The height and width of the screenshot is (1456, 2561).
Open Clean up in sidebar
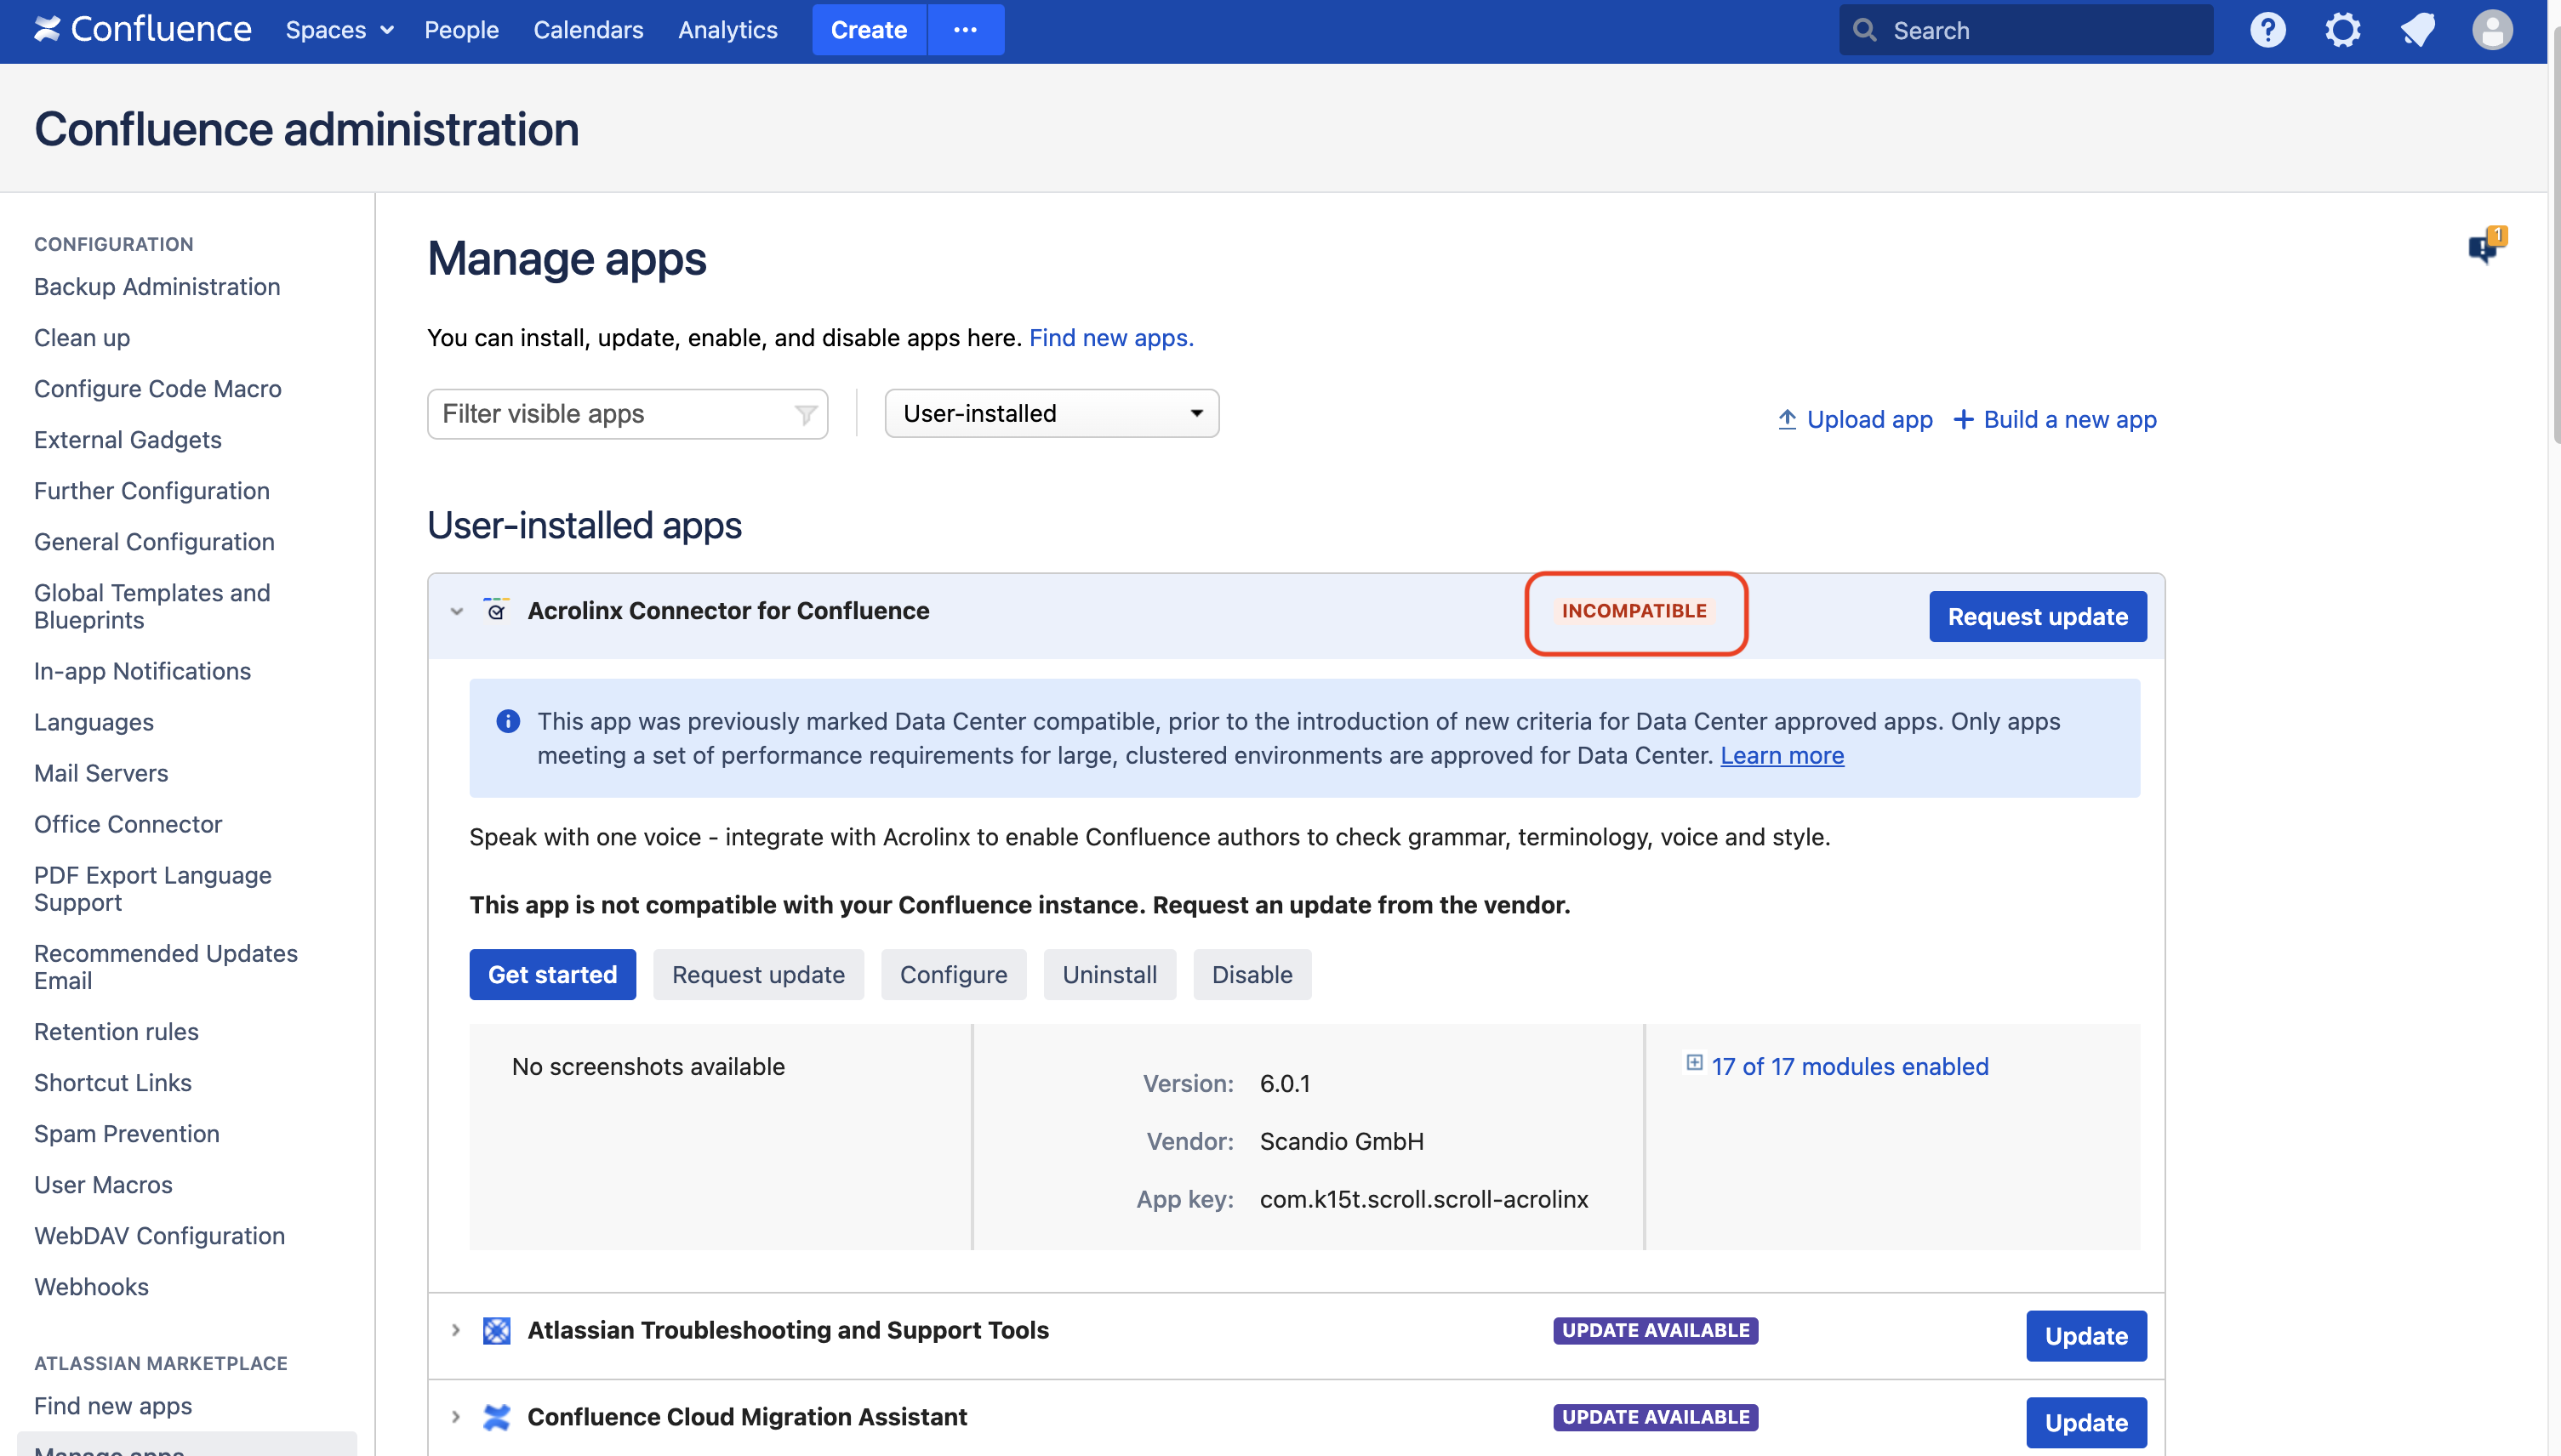(82, 338)
